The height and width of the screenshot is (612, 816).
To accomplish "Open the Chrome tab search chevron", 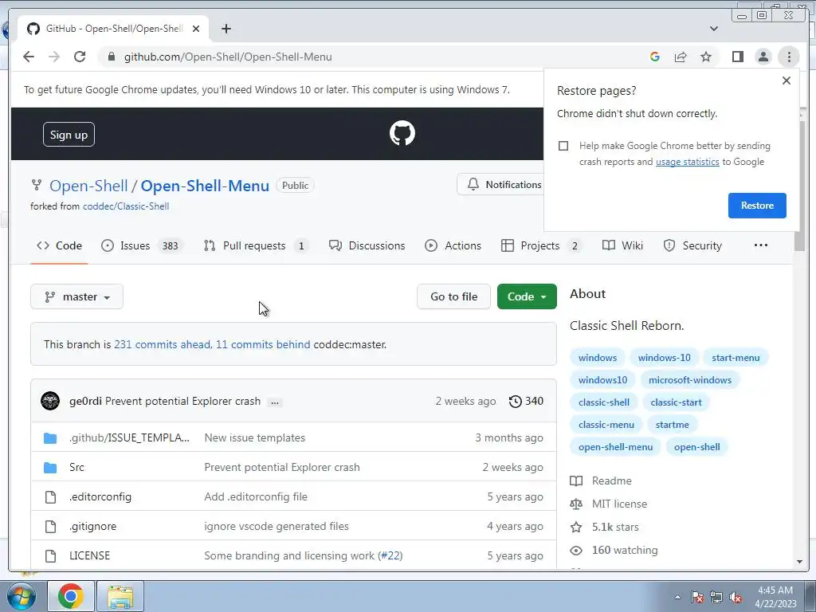I will pos(714,29).
